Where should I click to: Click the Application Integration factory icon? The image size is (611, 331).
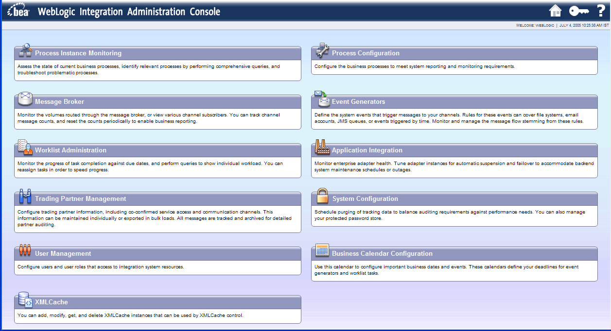tap(322, 147)
